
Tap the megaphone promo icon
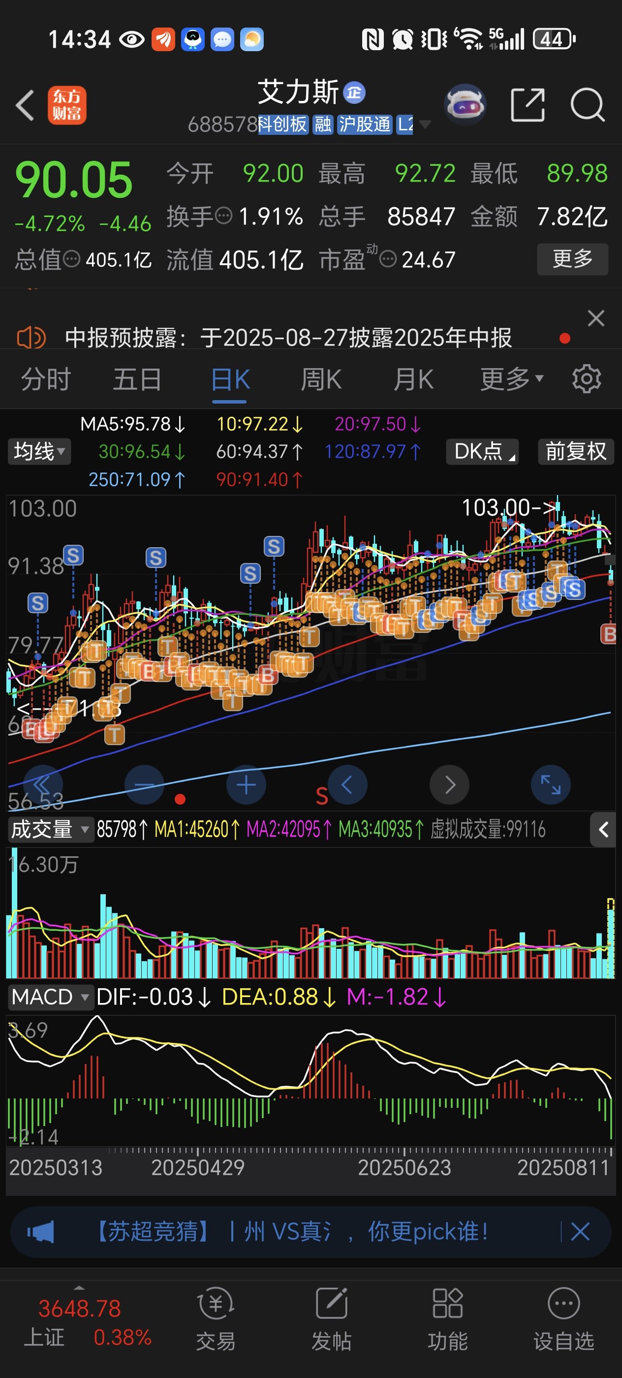click(41, 1232)
